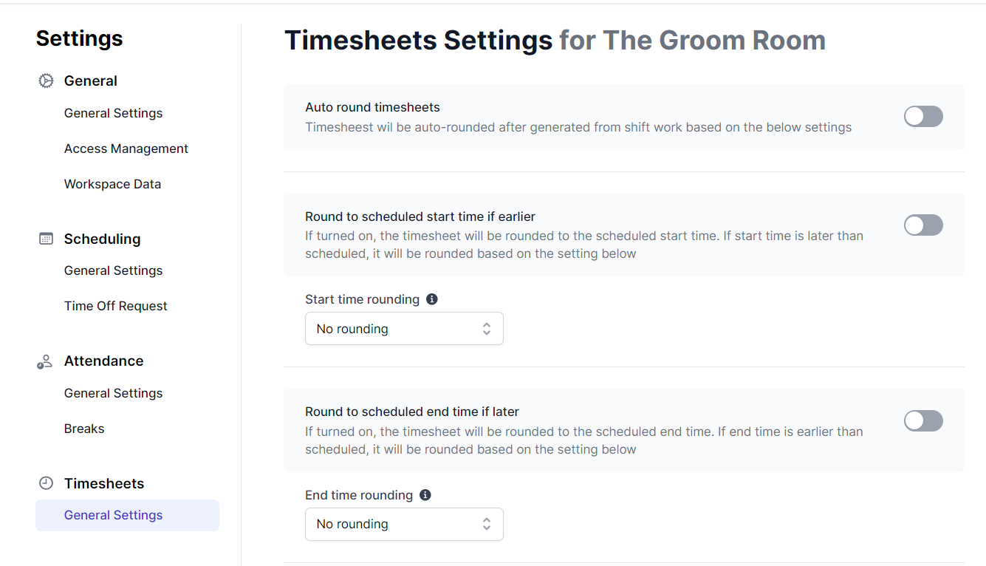Image resolution: width=986 pixels, height=566 pixels.
Task: Open Breaks under Attendance
Action: click(83, 428)
